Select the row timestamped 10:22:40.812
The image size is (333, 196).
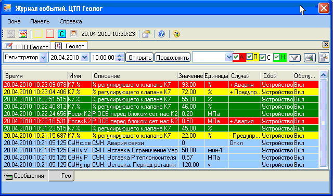[x=161, y=107]
